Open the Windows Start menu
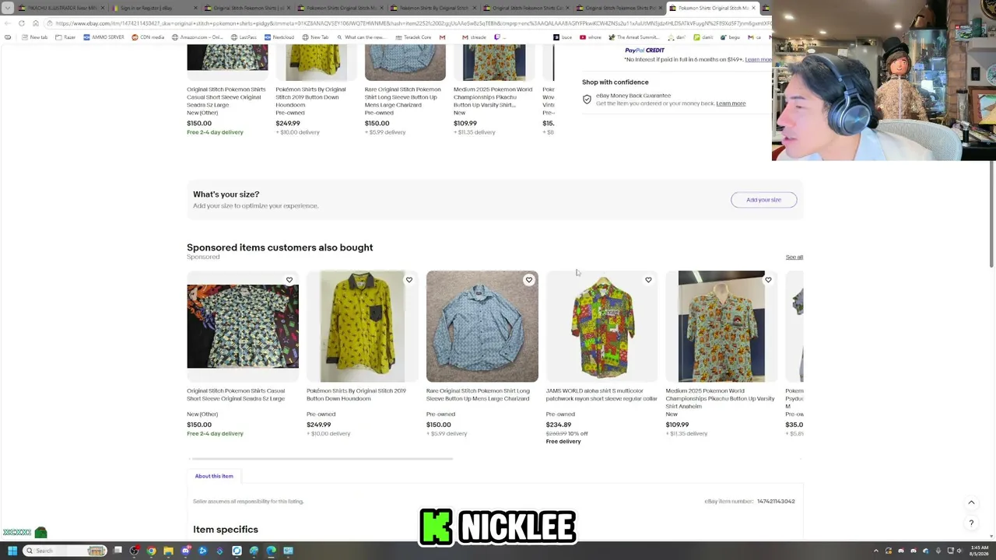Screen dimensions: 996x560 coord(12,551)
